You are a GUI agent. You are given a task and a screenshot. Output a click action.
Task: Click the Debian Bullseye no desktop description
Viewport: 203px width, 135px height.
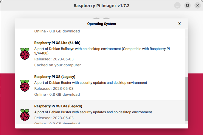[102, 51]
